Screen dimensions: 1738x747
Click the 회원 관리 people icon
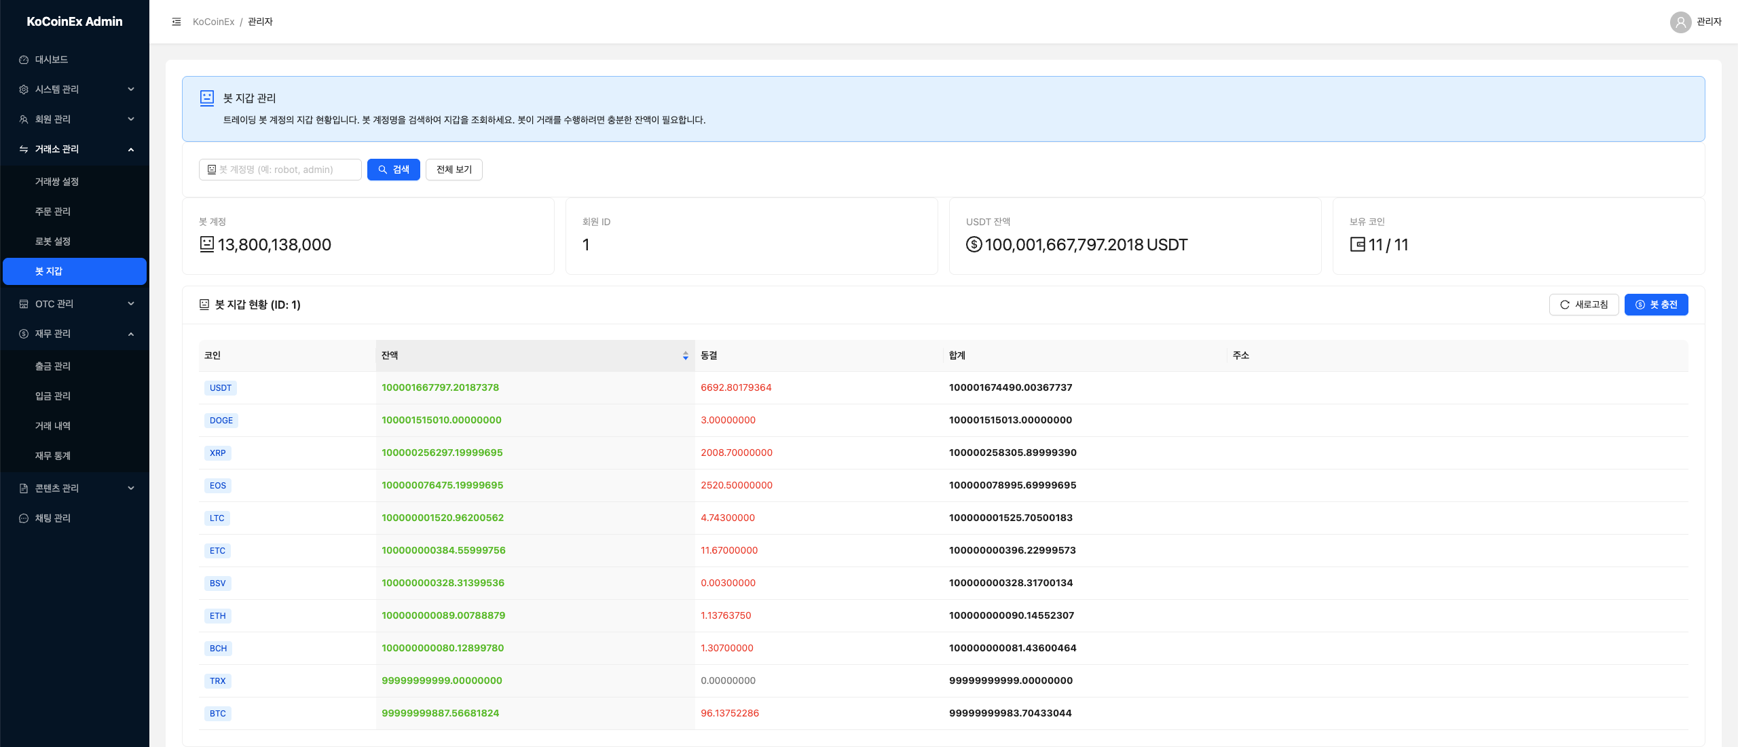point(24,119)
